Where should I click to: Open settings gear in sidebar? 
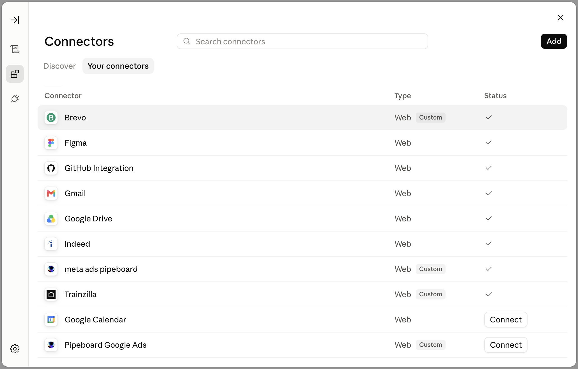pos(15,349)
